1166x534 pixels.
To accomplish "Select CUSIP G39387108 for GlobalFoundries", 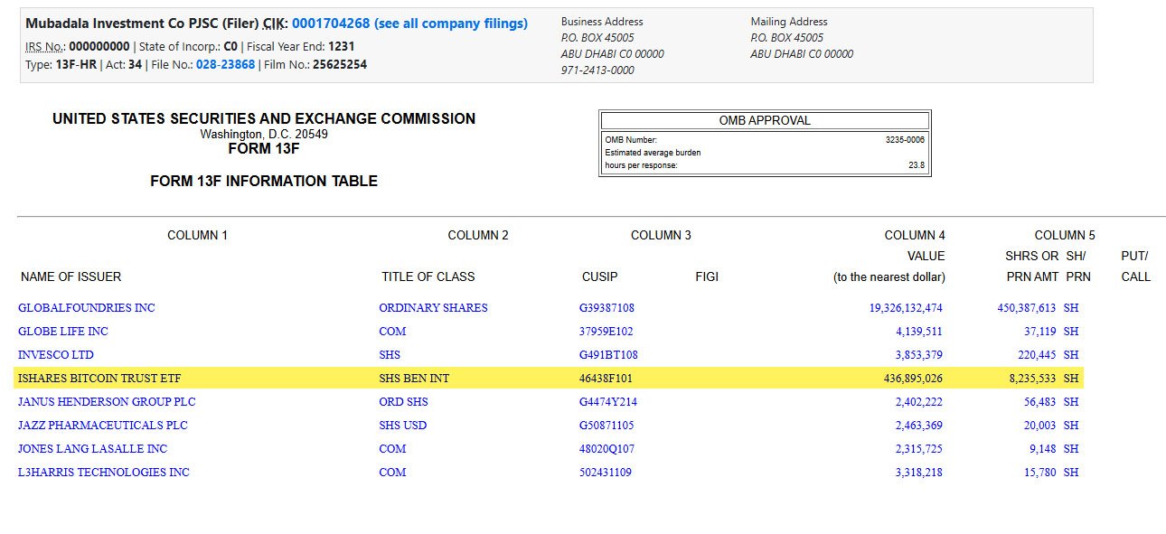I will [607, 308].
